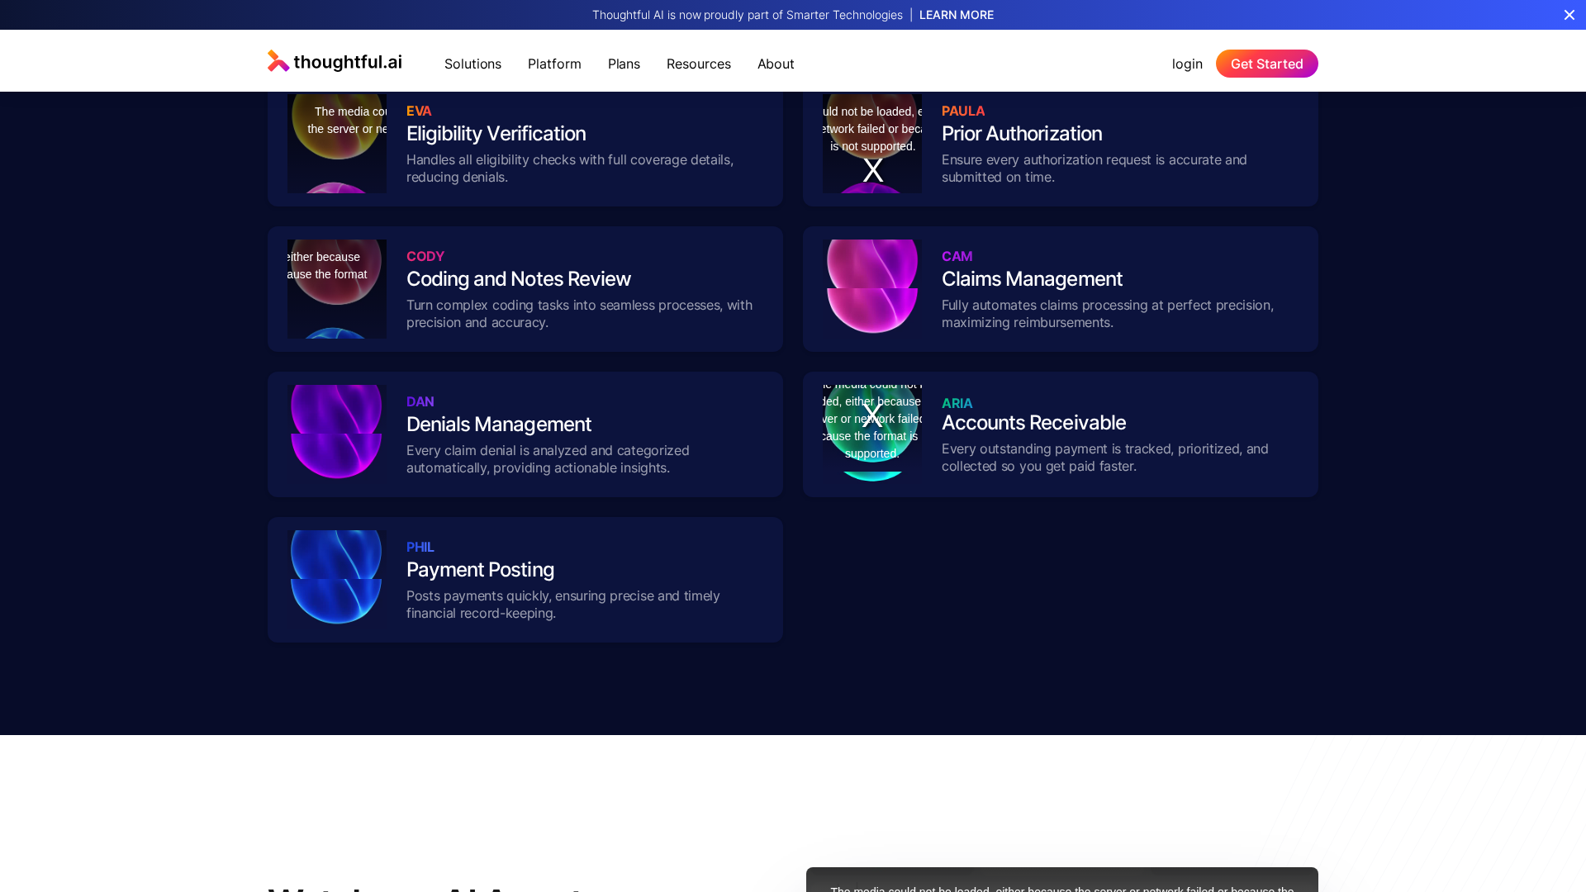Open the Accounts Receivable card heading
1586x892 pixels.
pyautogui.click(x=1033, y=423)
